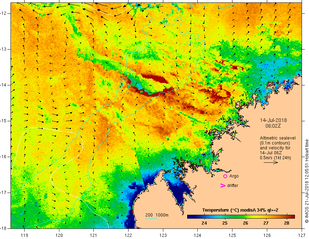Click the 'Argo' legend label
The image size is (309, 239).
[x=234, y=176]
